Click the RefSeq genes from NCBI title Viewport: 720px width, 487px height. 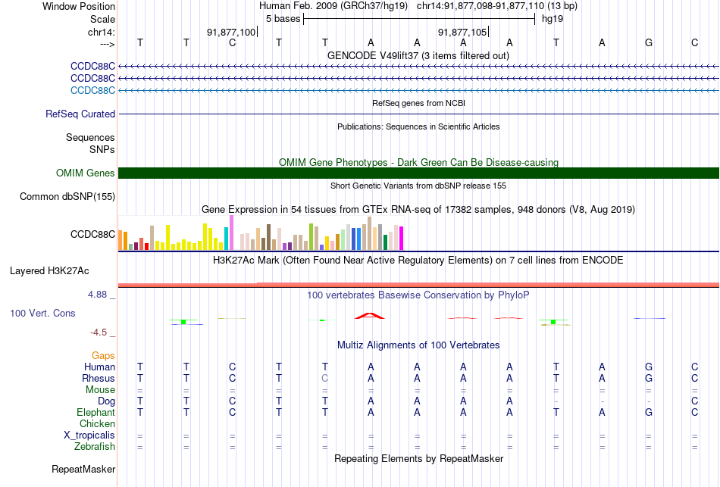(x=419, y=103)
